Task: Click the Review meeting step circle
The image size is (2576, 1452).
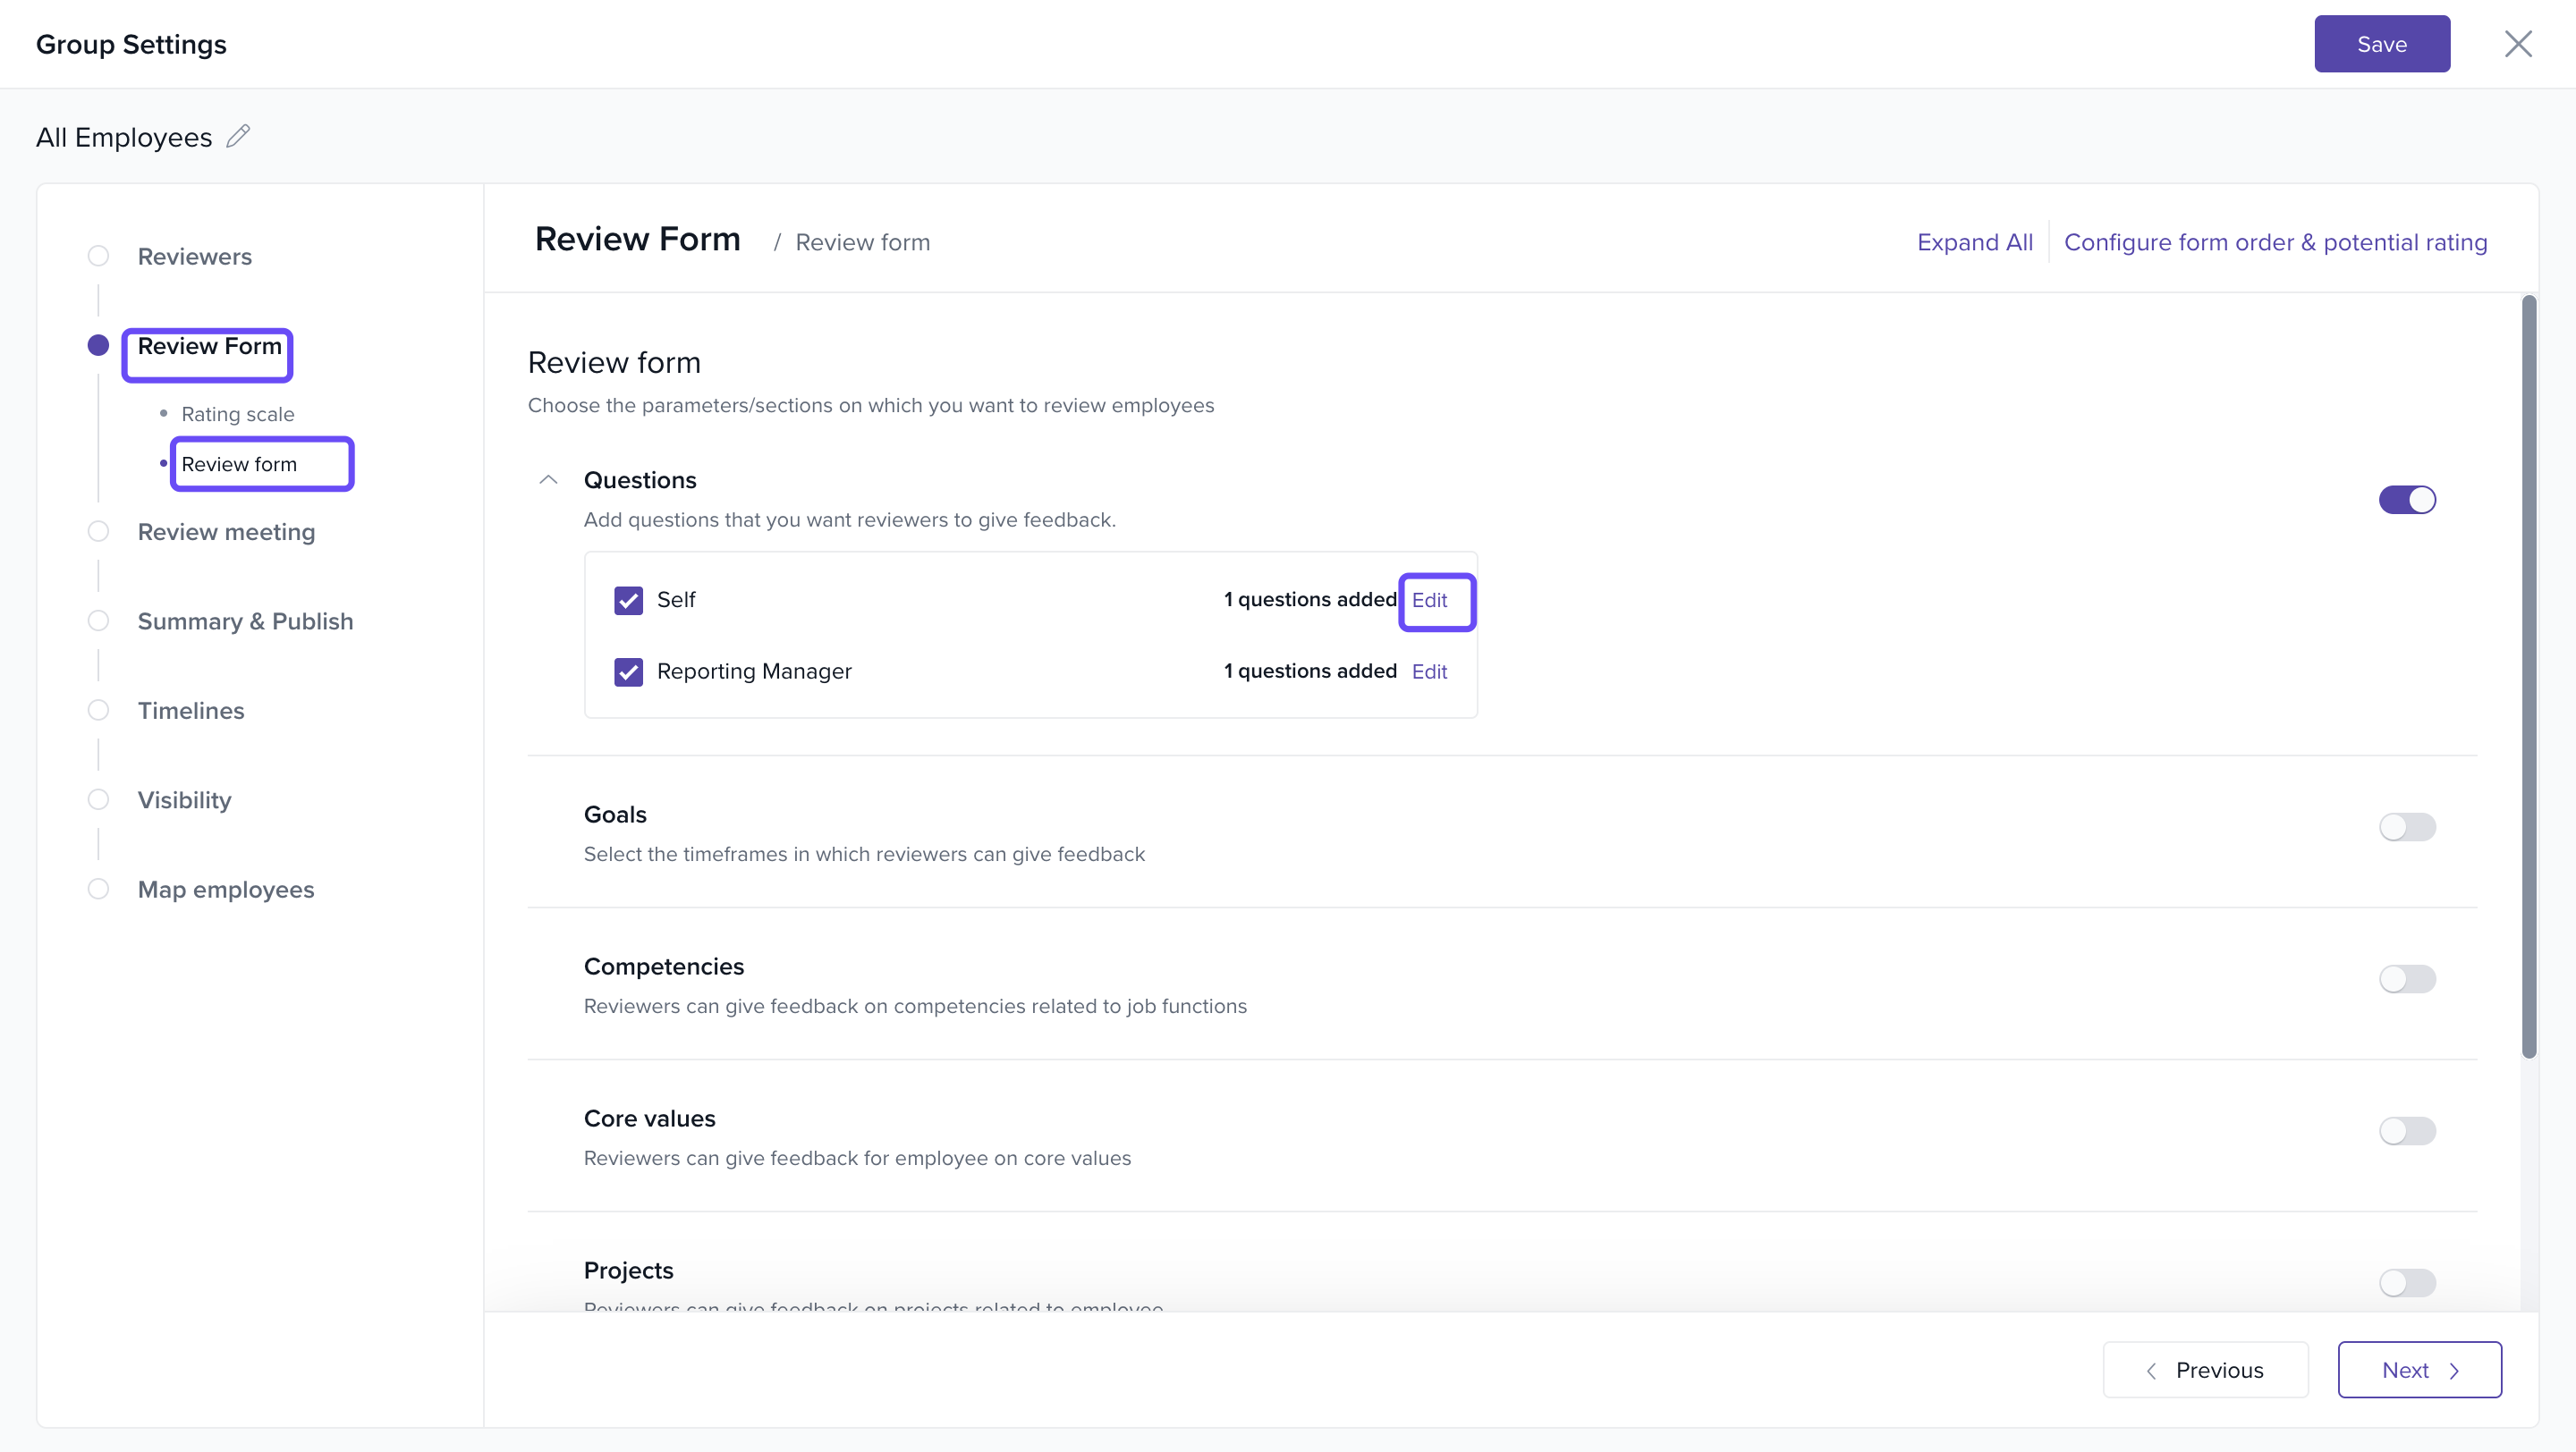Action: click(x=98, y=532)
